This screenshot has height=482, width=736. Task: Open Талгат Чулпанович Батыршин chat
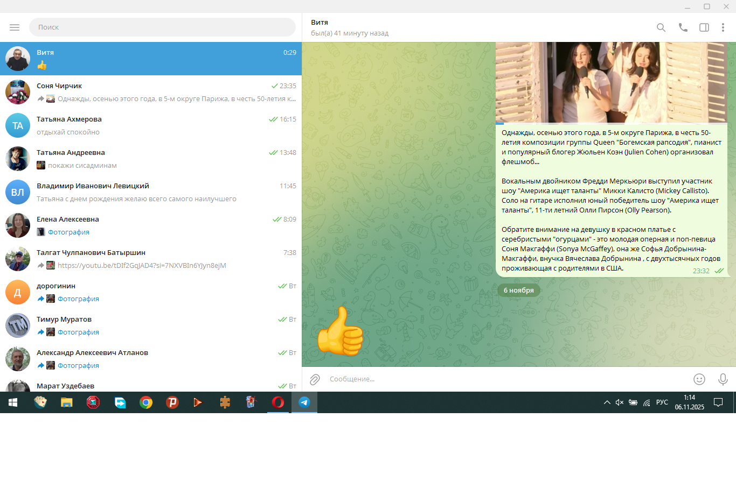pos(151,259)
